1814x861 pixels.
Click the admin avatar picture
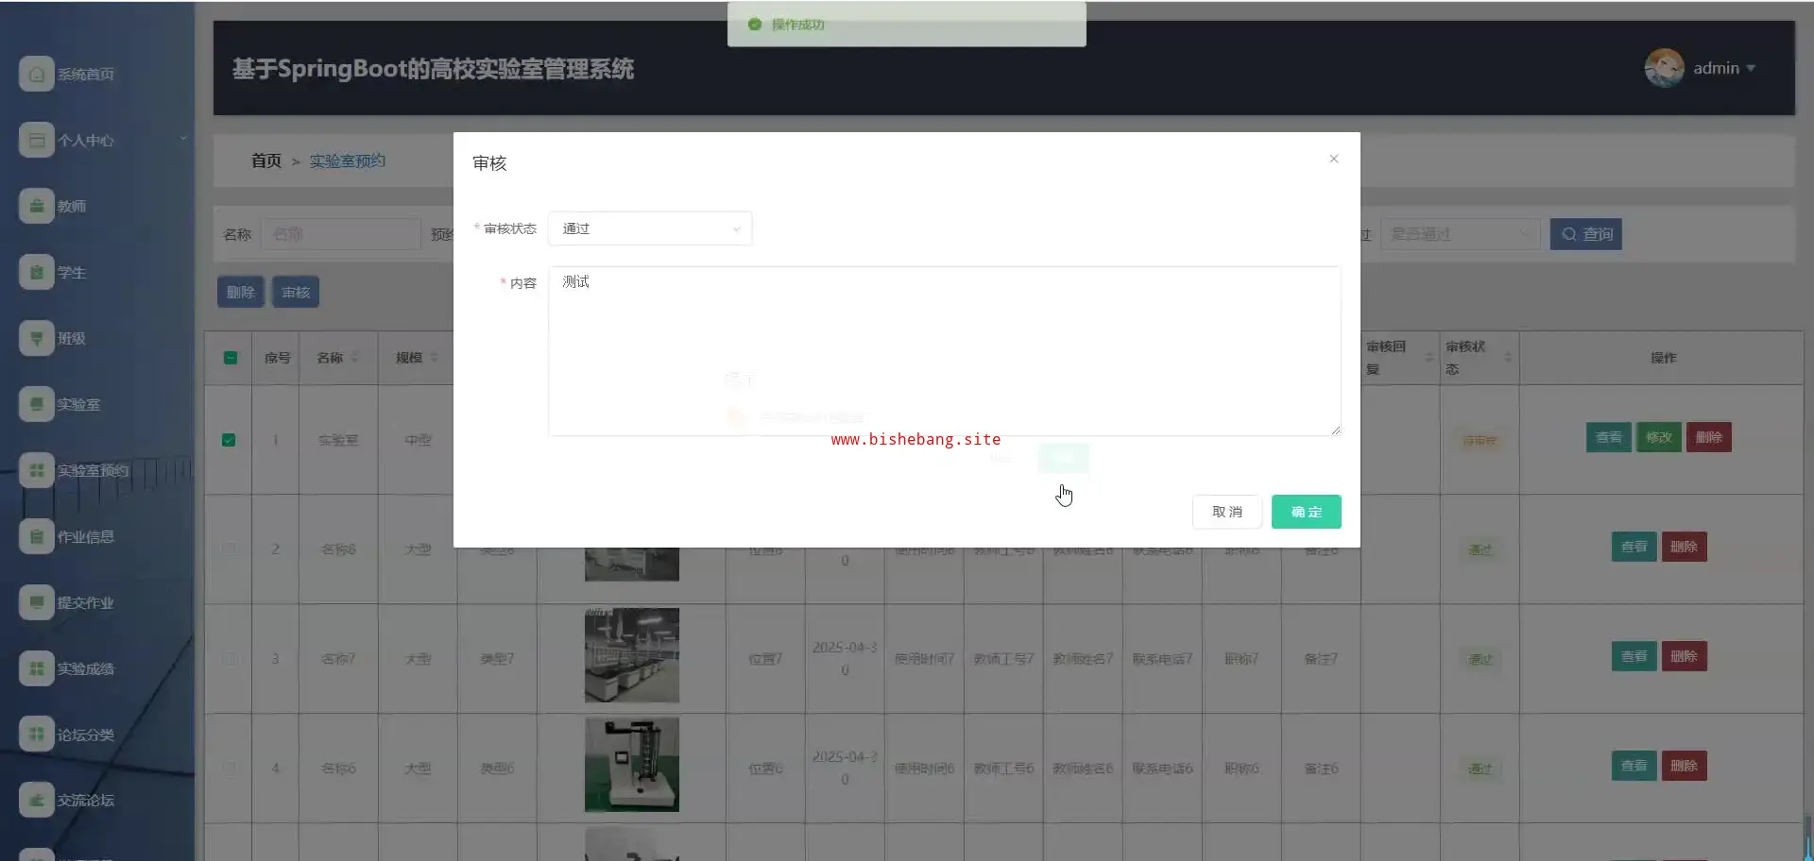(x=1664, y=68)
